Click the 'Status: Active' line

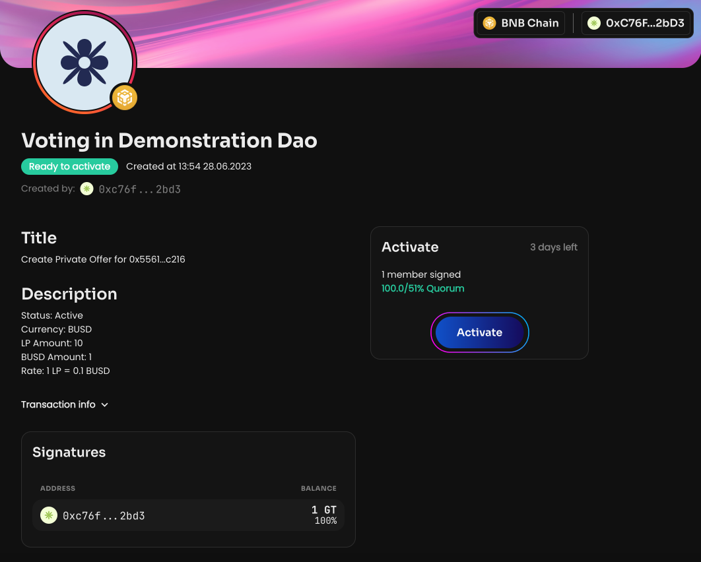(52, 315)
